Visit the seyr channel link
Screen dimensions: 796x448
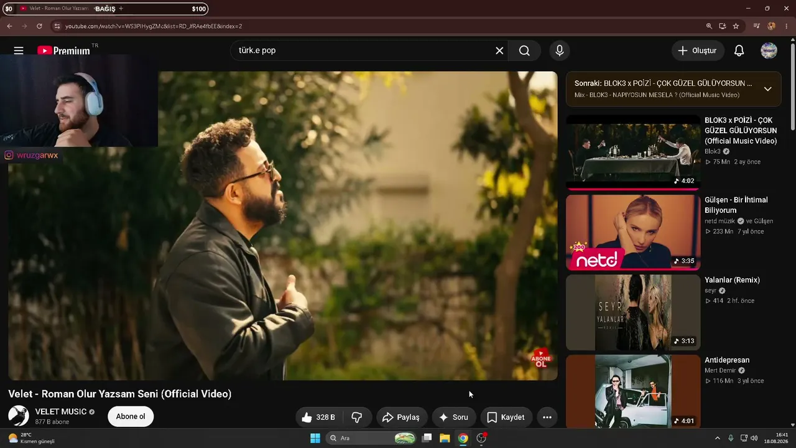pyautogui.click(x=711, y=291)
